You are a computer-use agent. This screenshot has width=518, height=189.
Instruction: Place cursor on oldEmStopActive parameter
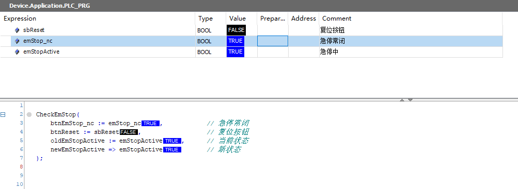click(x=77, y=141)
